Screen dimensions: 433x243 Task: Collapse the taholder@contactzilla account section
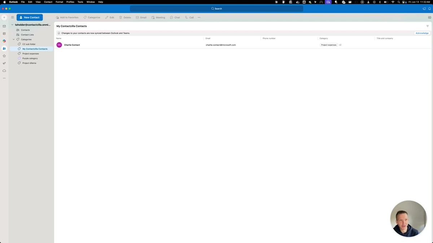click(12, 24)
